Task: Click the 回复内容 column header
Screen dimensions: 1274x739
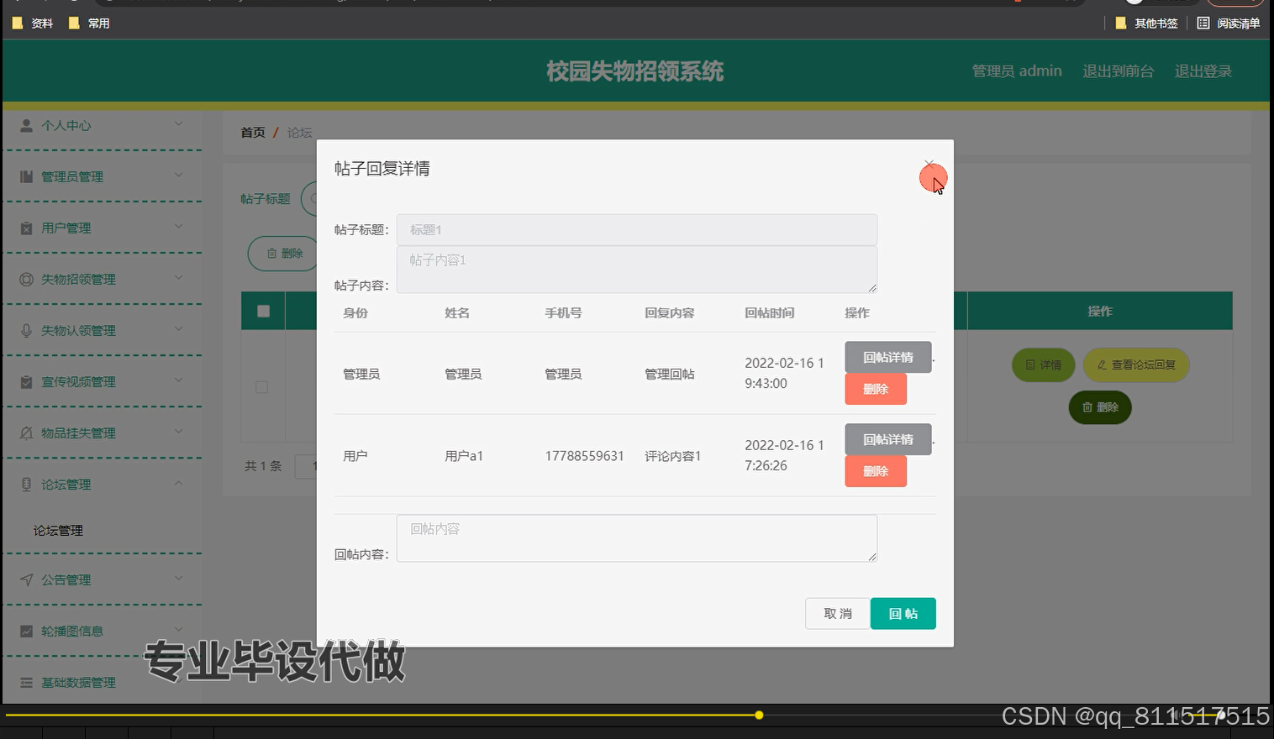Action: [x=670, y=313]
